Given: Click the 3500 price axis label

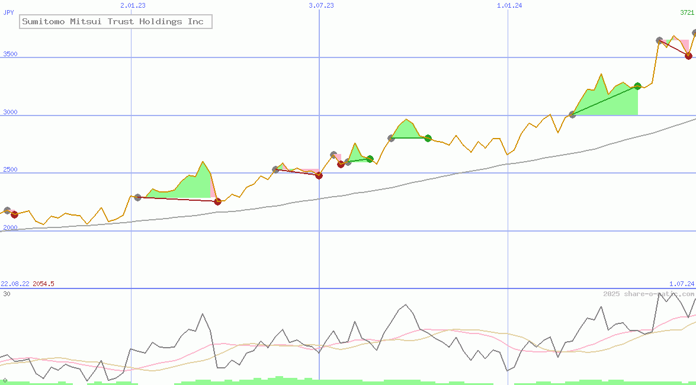Looking at the screenshot, I should 10,54.
